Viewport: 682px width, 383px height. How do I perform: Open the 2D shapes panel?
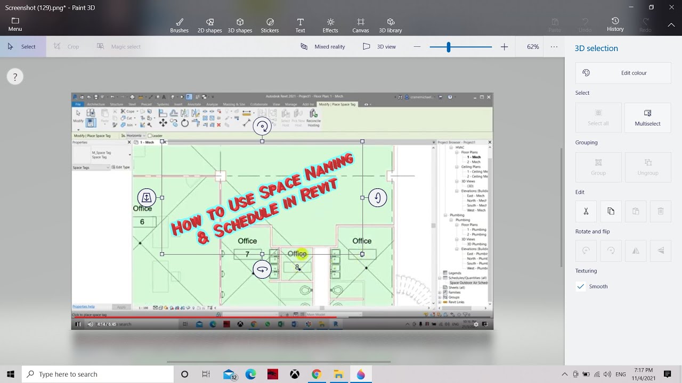click(209, 26)
